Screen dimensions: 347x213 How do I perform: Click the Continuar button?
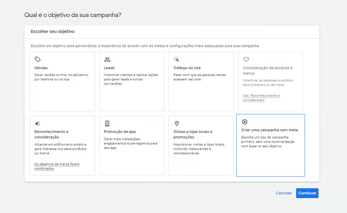click(307, 193)
